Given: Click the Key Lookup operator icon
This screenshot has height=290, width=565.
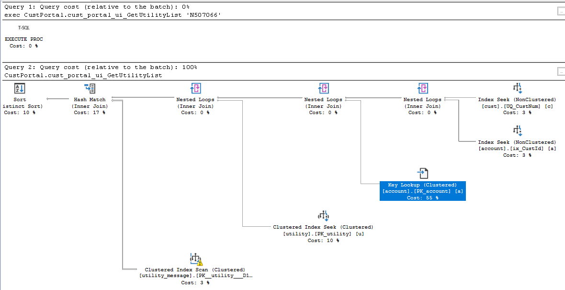Looking at the screenshot, I should 423,173.
